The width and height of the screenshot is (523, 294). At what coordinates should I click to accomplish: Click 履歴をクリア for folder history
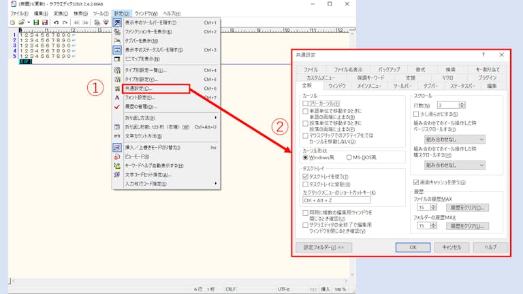pos(468,226)
